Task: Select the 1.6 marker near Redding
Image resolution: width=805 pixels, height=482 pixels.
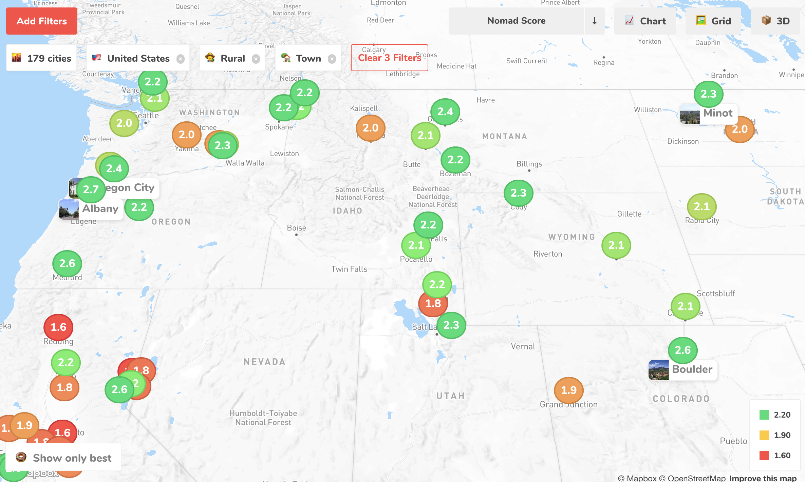Action: coord(58,327)
